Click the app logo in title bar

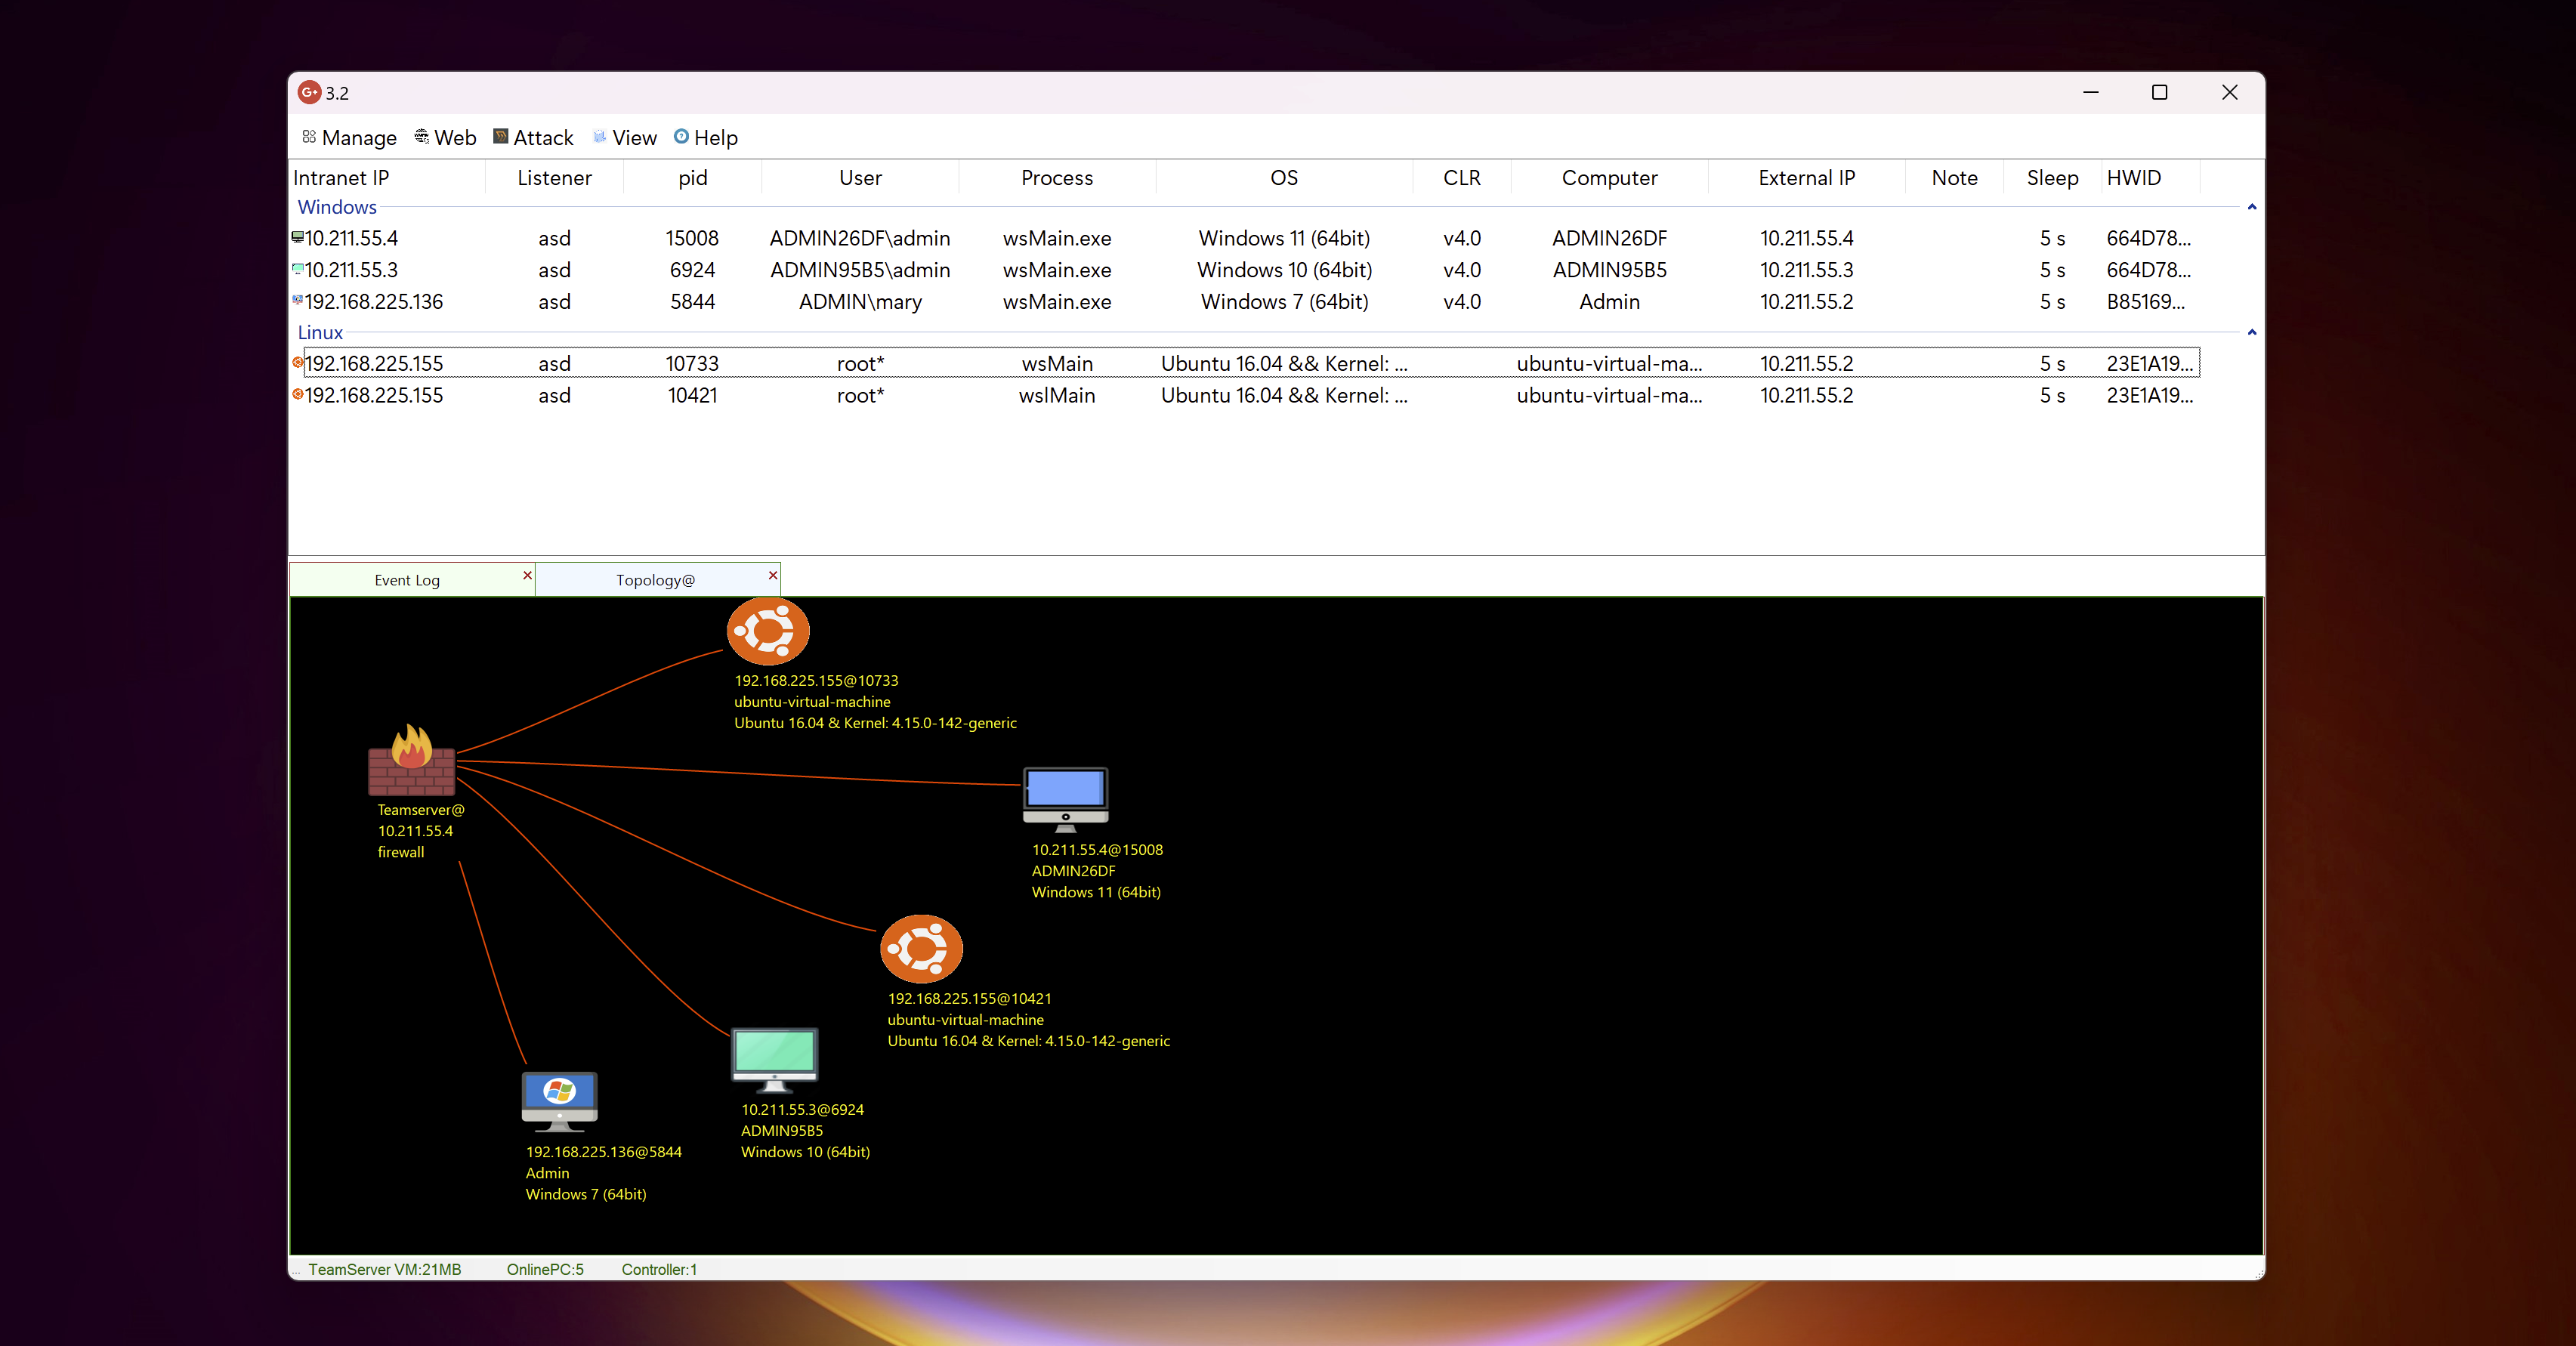309,92
